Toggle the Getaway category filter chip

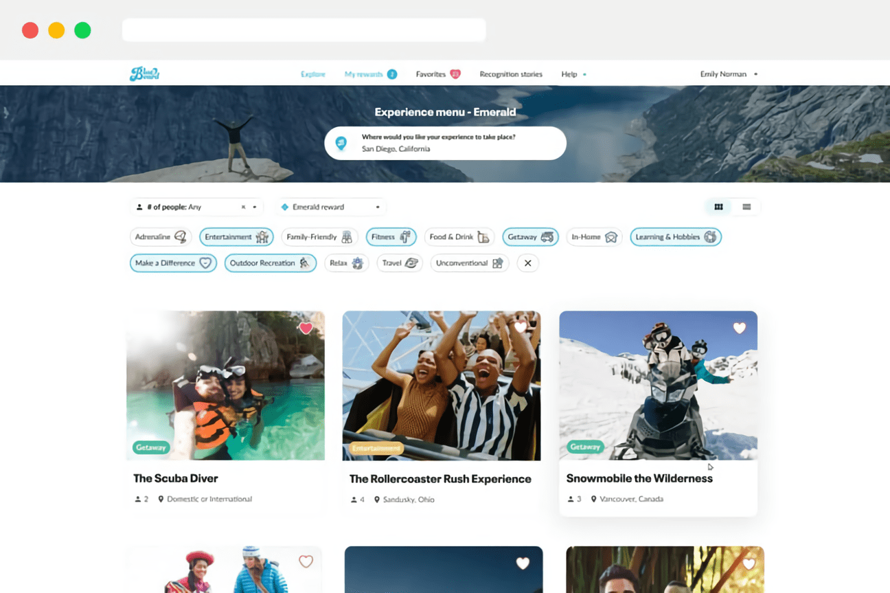(x=530, y=237)
